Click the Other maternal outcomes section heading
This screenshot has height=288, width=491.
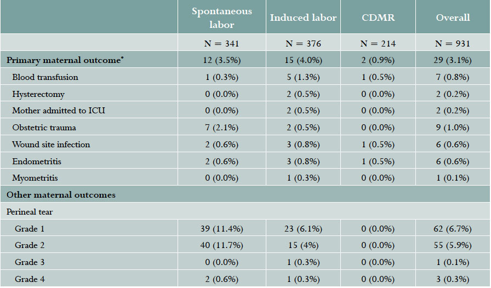tap(61, 194)
